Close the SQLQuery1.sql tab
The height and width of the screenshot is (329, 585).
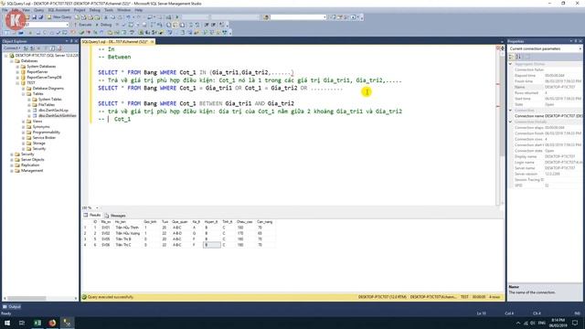pyautogui.click(x=152, y=42)
